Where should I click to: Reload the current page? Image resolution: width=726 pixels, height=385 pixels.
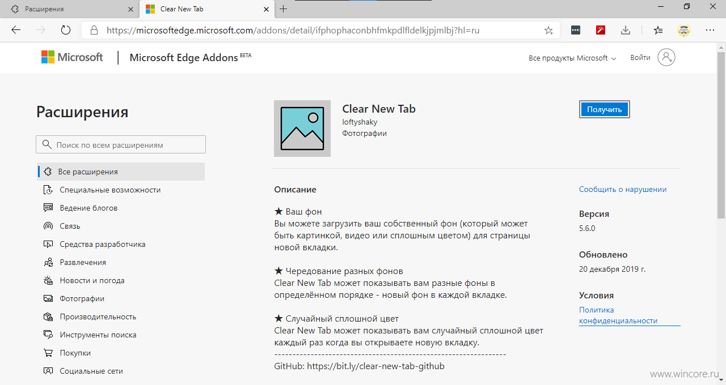tap(65, 30)
